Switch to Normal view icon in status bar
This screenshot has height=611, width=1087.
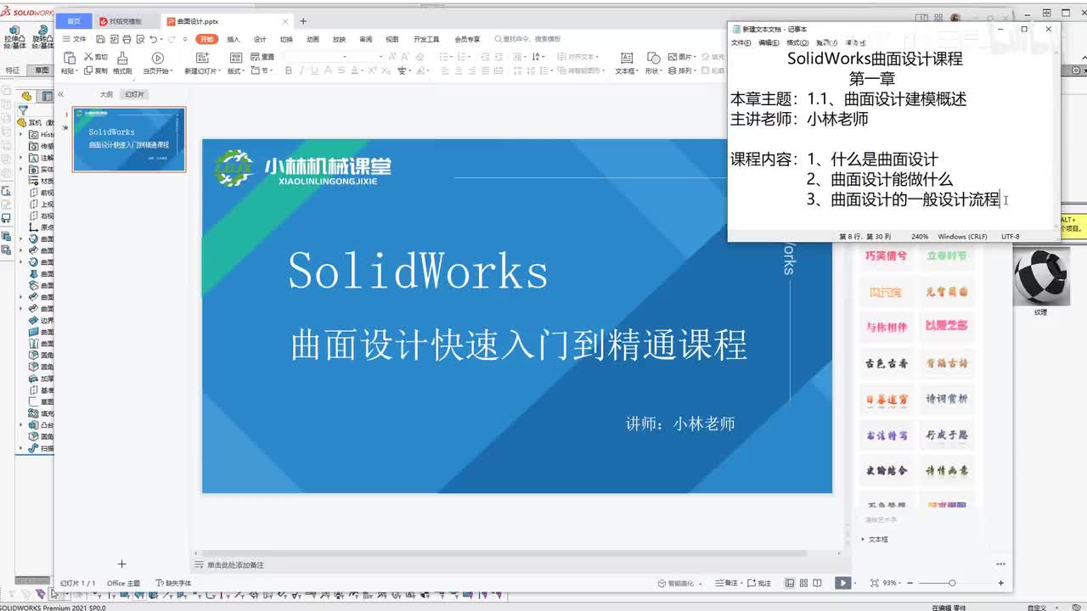pyautogui.click(x=791, y=583)
